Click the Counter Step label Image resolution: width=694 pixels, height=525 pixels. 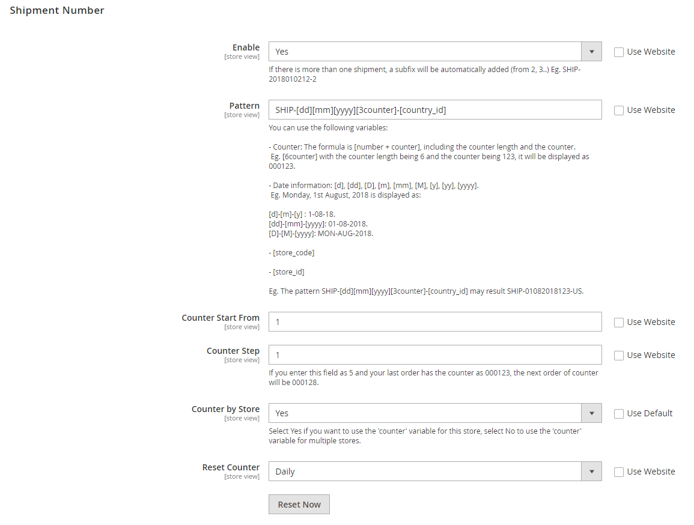coord(233,351)
